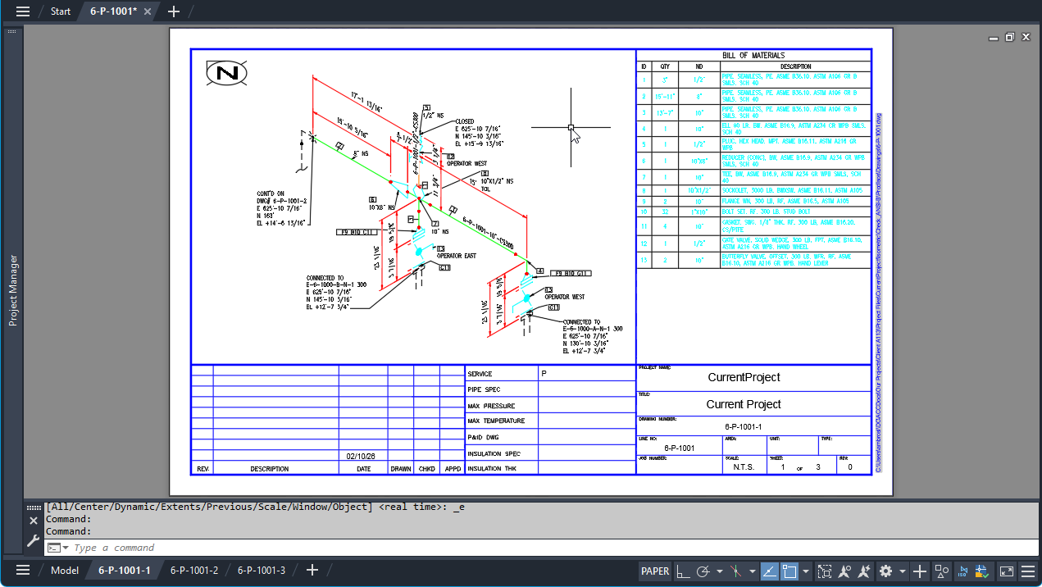Open Isometric Drafting plane dropdown
Screen dimensions: 1042x587
pos(752,571)
